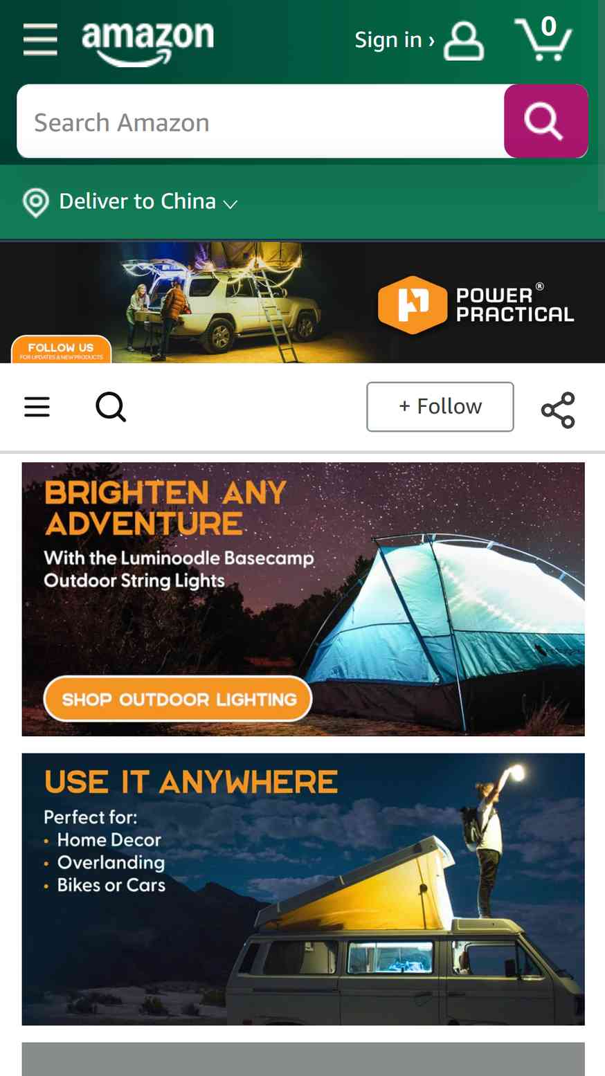Click the Power Practical brand logo
605x1076 pixels.
(476, 304)
